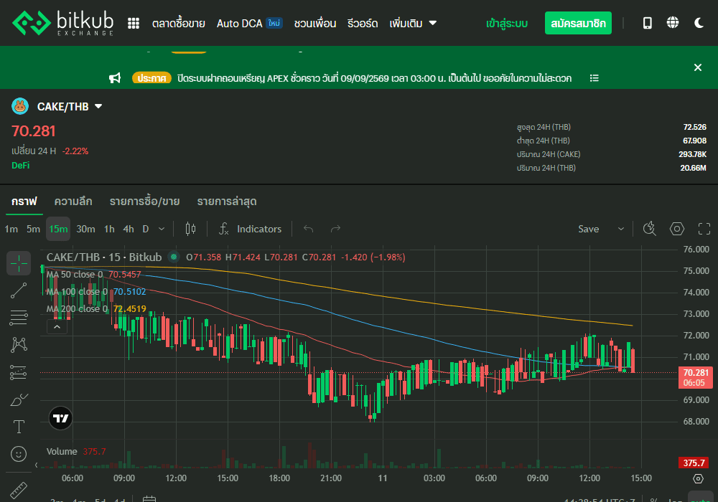Viewport: 718px width, 502px height.
Task: Open the ตลาดซื้อขาย menu item
Action: (x=179, y=24)
